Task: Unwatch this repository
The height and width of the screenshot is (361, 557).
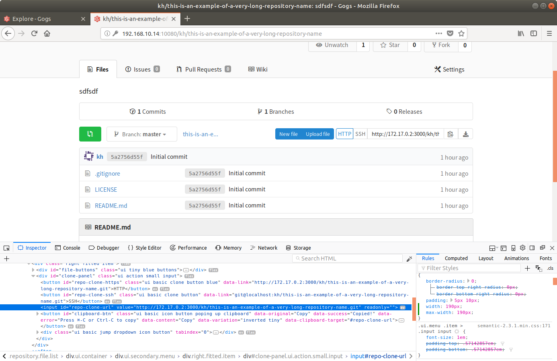Action: [332, 45]
